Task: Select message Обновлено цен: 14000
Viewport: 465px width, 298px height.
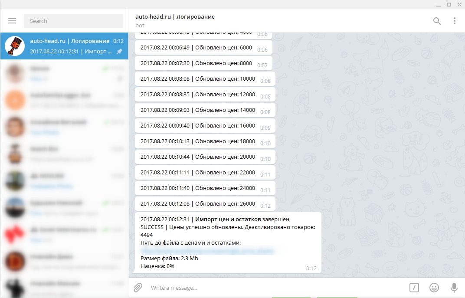Action: point(205,110)
